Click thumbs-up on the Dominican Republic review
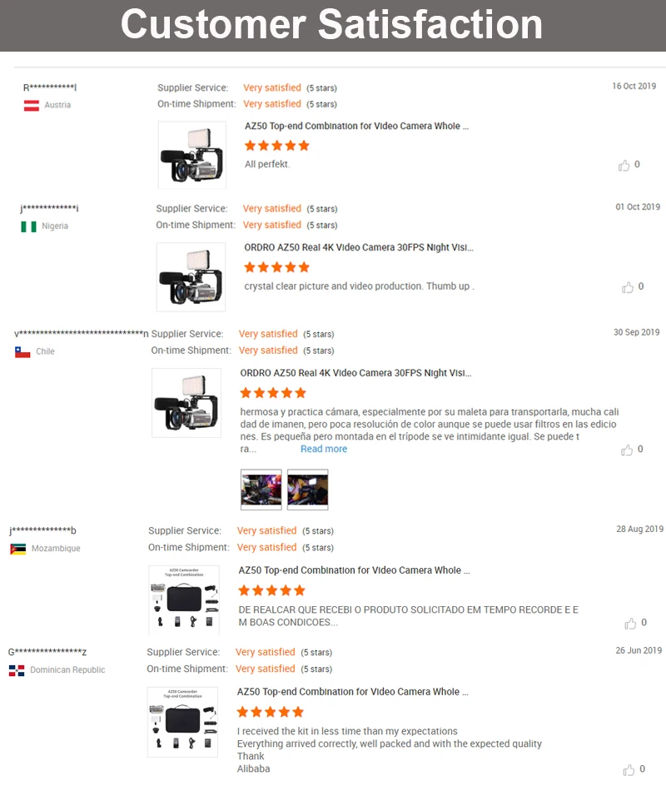This screenshot has height=796, width=666. coord(629,770)
